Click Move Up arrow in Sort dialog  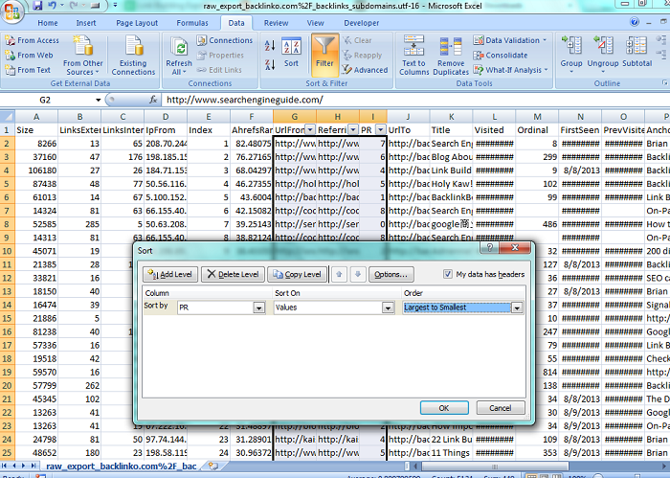click(x=339, y=274)
